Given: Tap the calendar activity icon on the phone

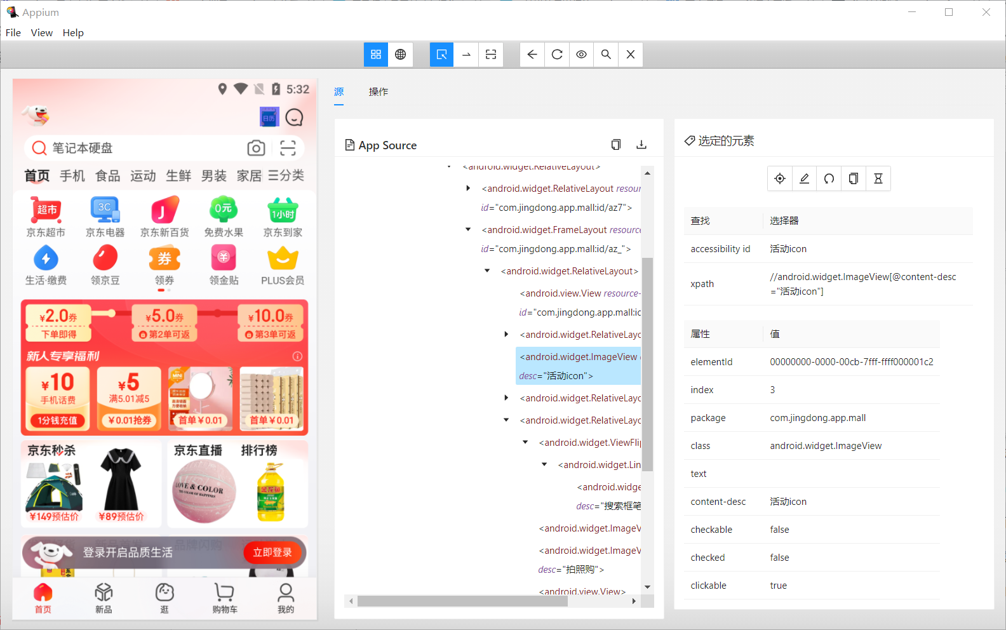Looking at the screenshot, I should pos(269,117).
